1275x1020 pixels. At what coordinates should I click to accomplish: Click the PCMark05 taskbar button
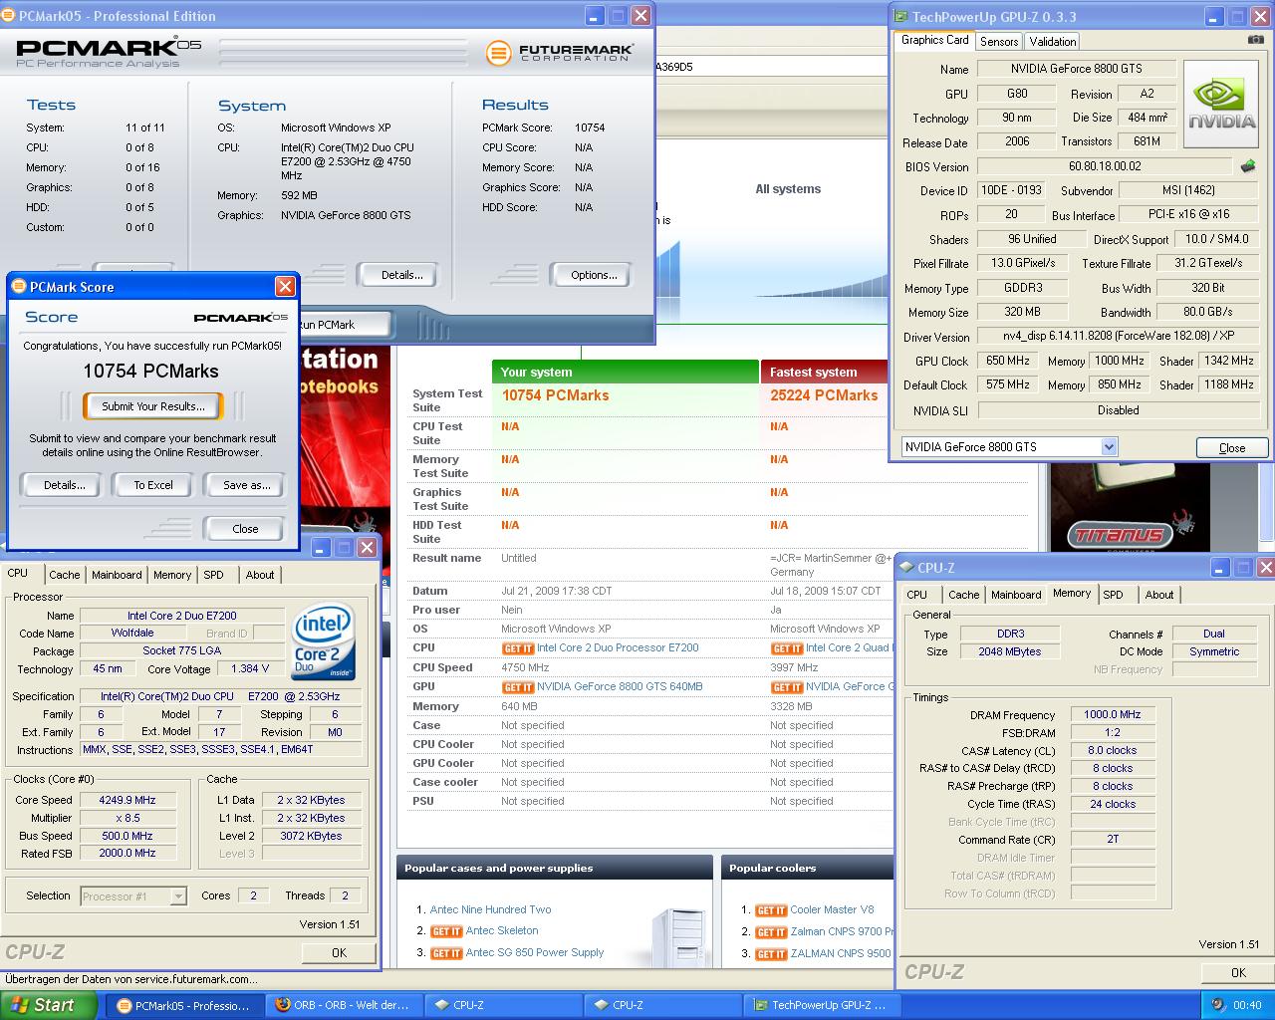pos(185,1005)
